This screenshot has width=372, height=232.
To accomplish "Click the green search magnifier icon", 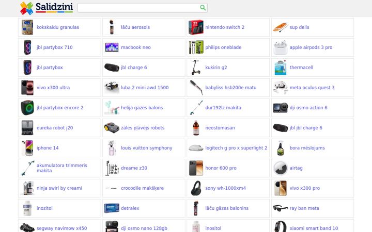I will point(203,8).
